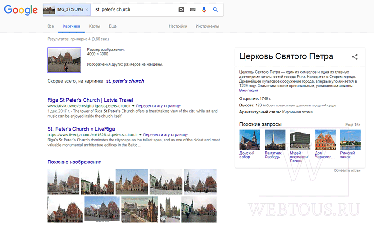374x225 pixels.
Task: Click the st. peter's church guess link
Action: (x=125, y=81)
